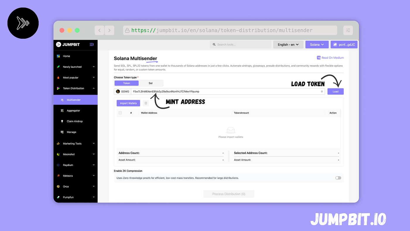The image size is (410, 231).
Task: Enable the ZK Compression switch
Action: [338, 178]
